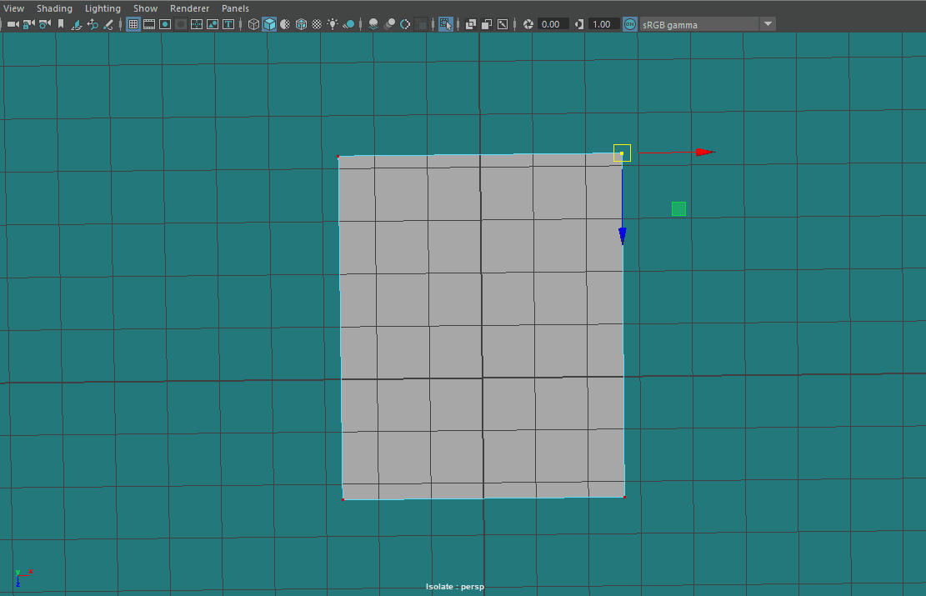926x596 pixels.
Task: Toggle the Isolate Select icon
Action: tap(446, 24)
